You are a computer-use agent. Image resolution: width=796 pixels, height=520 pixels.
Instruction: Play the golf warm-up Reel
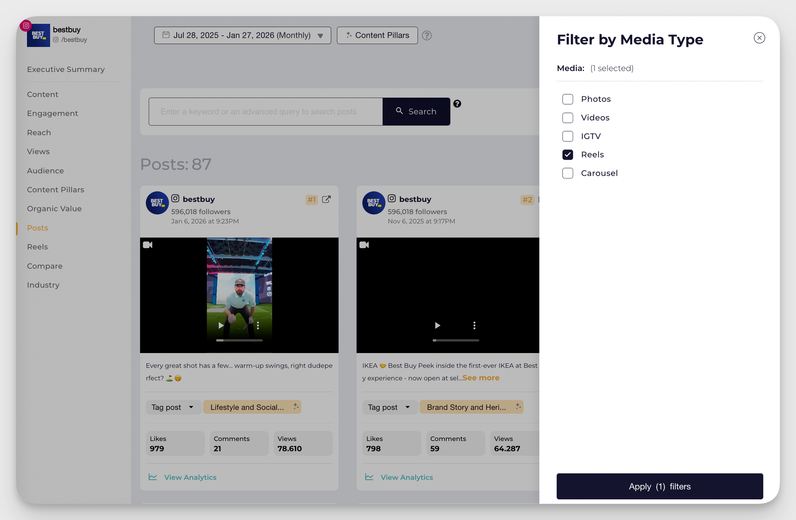[x=221, y=325]
